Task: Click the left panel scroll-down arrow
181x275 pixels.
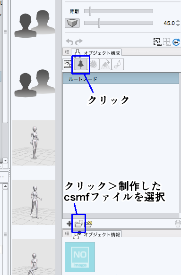Action: pyautogui.click(x=5, y=160)
